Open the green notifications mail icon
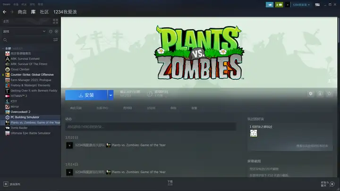This screenshot has height=191, width=340. pyautogui.click(x=279, y=5)
